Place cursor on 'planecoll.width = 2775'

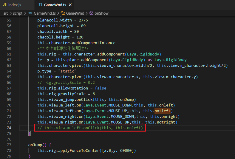pyautogui.click(x=63, y=20)
